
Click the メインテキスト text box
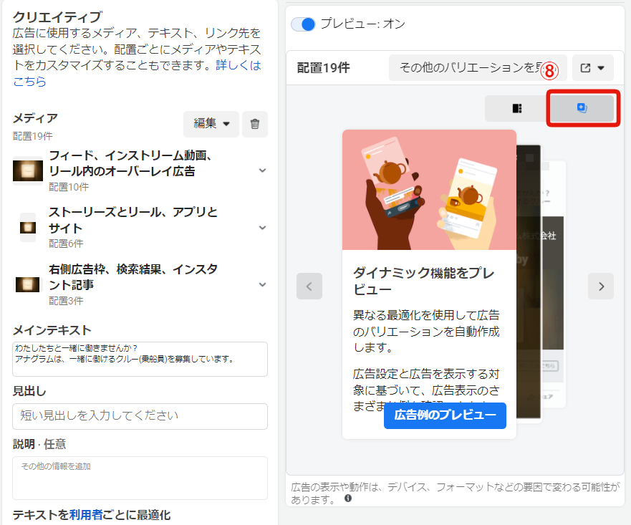(140, 359)
